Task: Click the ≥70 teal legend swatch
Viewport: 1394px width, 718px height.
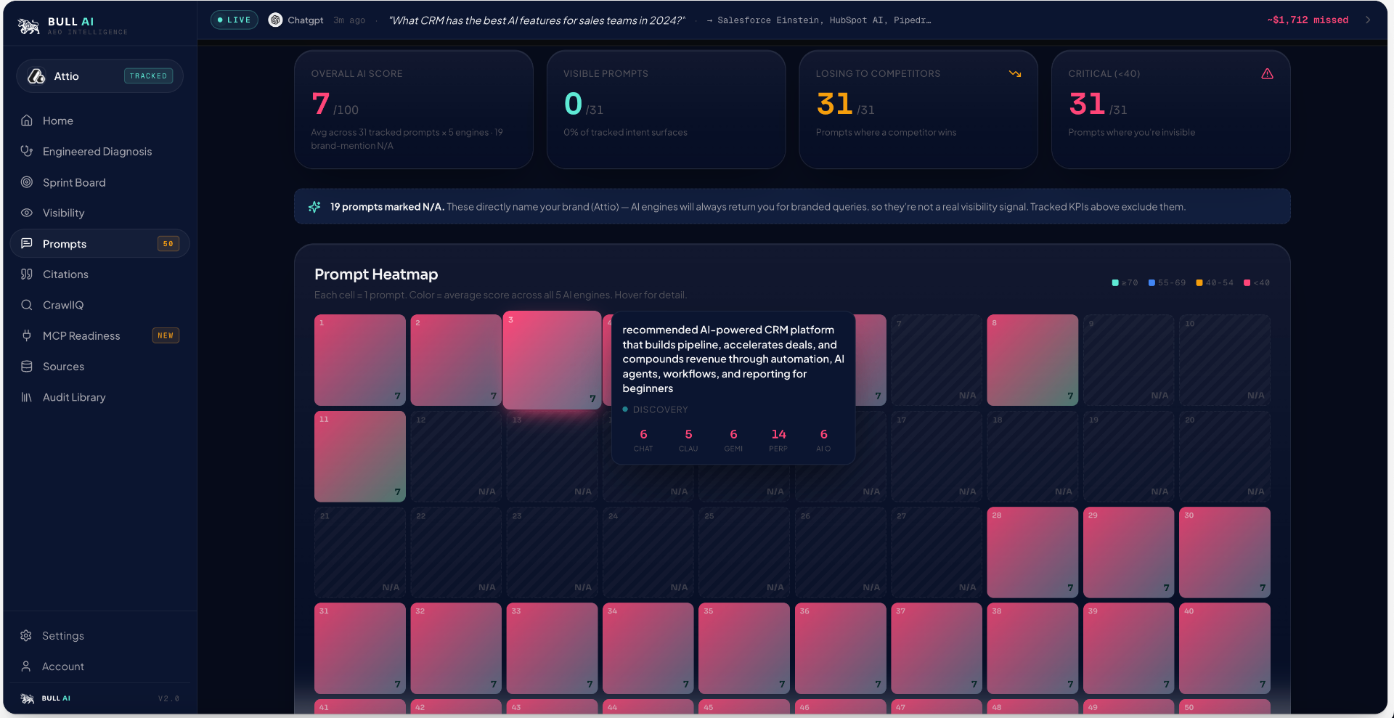Action: [1115, 283]
